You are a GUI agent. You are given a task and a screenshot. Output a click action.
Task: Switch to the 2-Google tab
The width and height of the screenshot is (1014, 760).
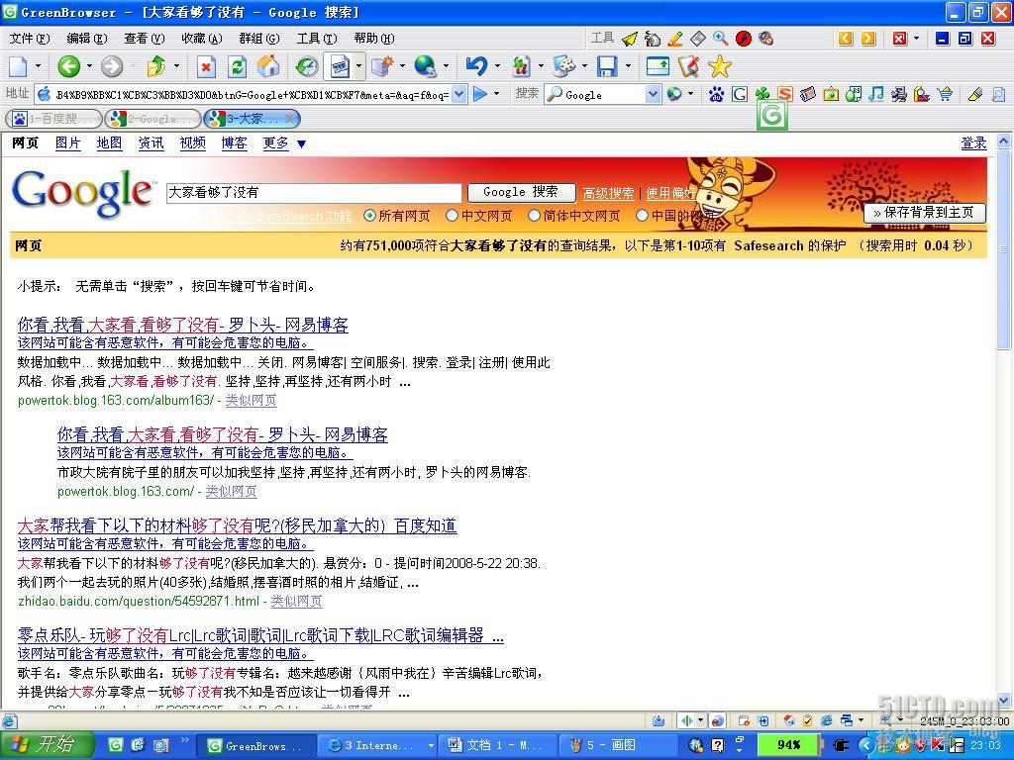pyautogui.click(x=152, y=119)
